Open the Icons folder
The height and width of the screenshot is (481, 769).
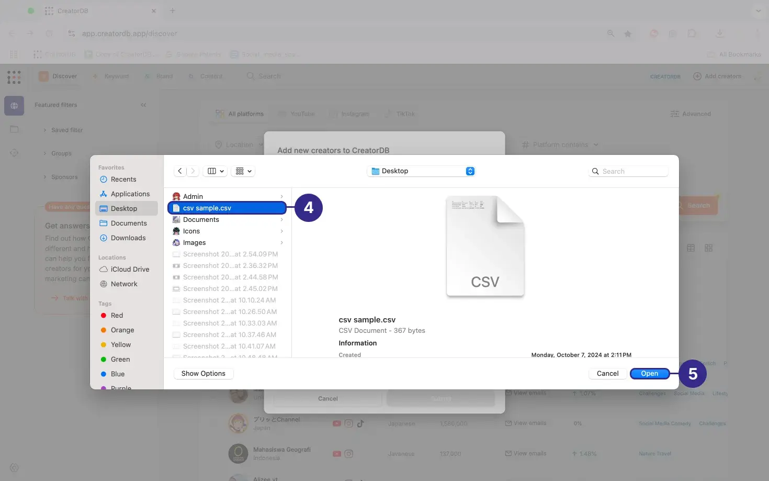[227, 231]
